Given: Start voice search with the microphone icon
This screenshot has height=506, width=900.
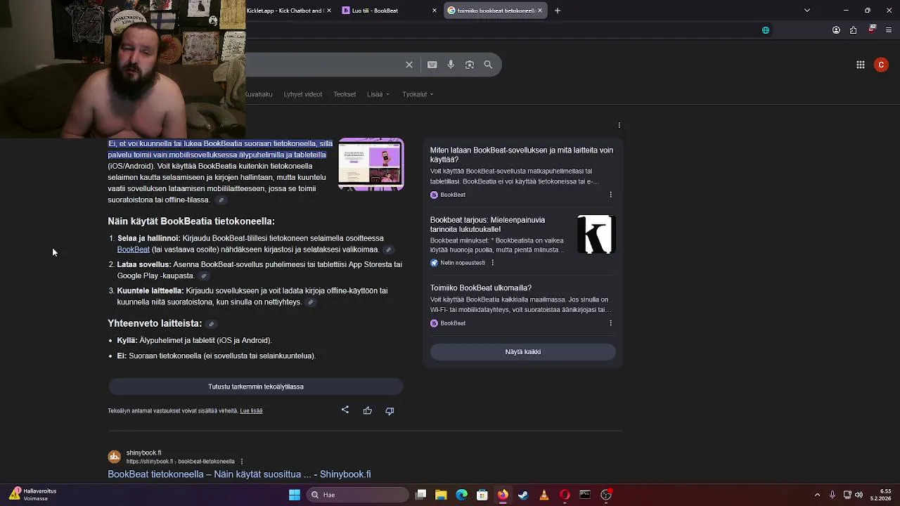Looking at the screenshot, I should click(451, 65).
